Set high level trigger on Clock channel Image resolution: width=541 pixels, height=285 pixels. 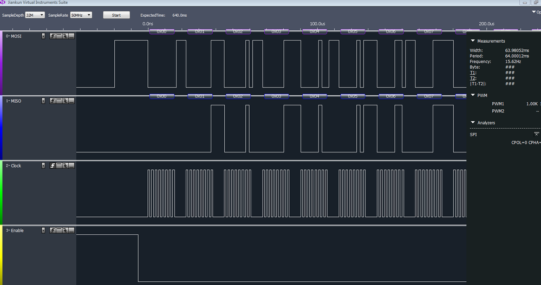[x=59, y=165]
